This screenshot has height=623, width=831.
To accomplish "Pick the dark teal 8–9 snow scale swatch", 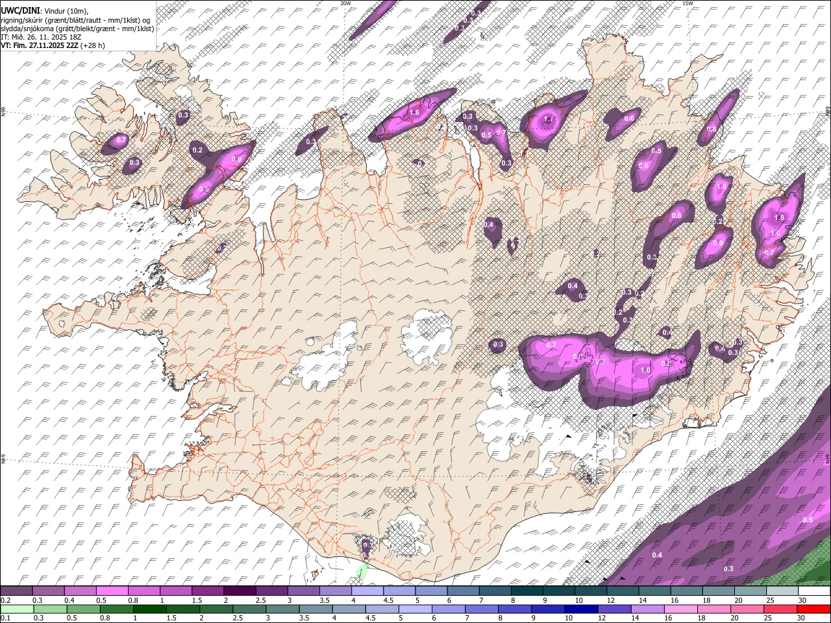I will click(527, 591).
